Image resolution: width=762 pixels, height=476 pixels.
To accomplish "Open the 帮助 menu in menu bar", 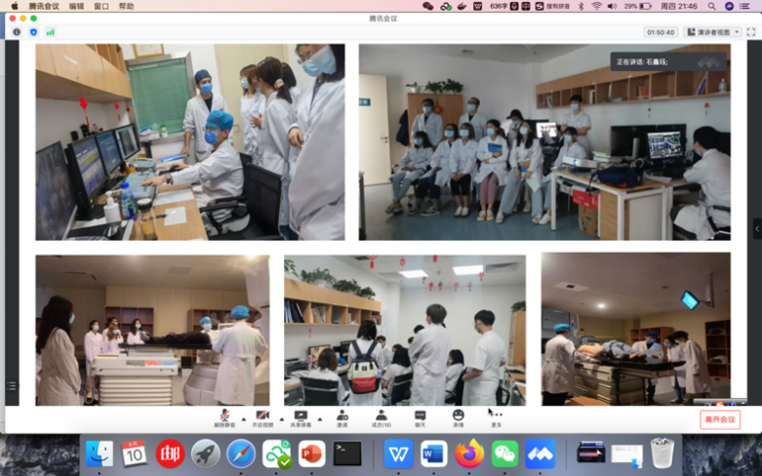I will pyautogui.click(x=126, y=6).
